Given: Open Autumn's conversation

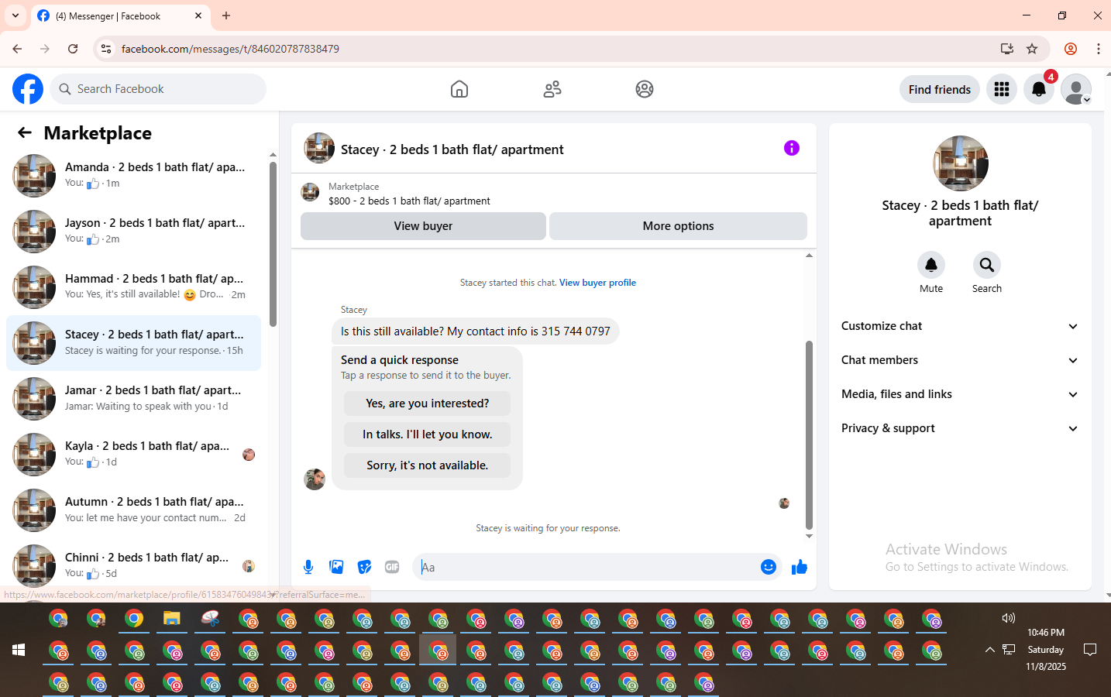Looking at the screenshot, I should pyautogui.click(x=133, y=510).
